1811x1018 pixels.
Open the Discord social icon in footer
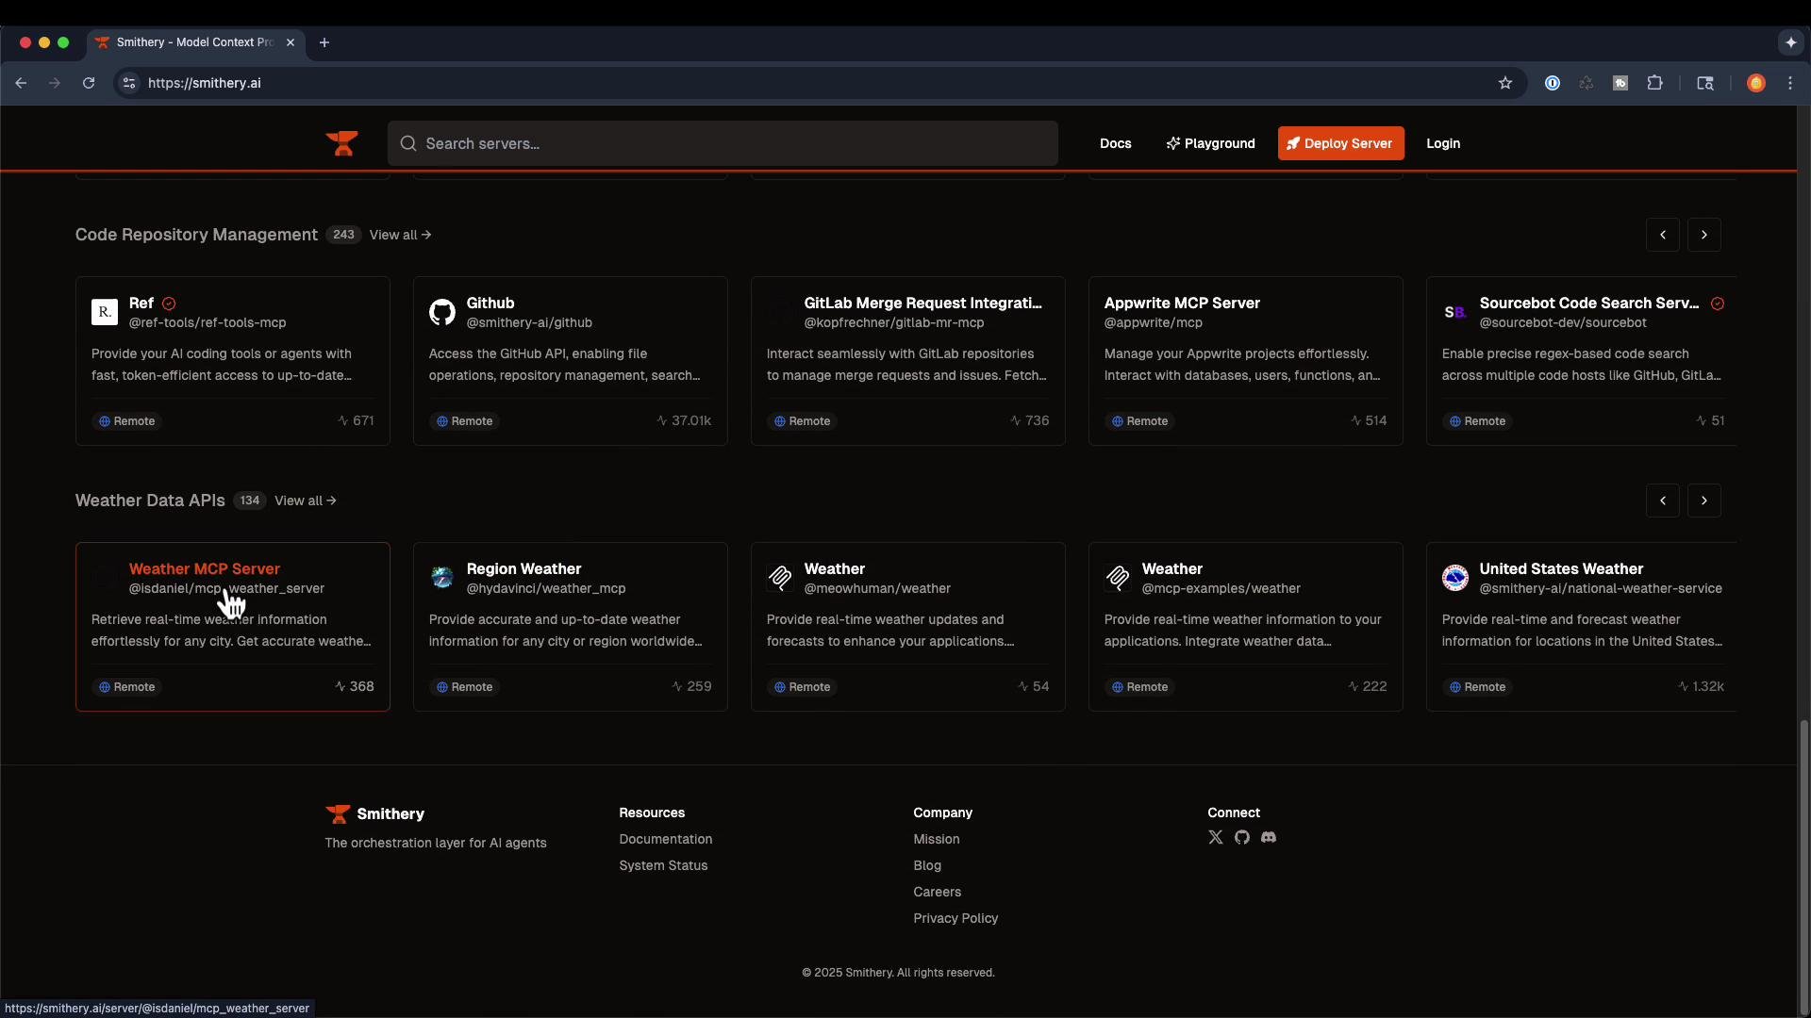pos(1269,837)
